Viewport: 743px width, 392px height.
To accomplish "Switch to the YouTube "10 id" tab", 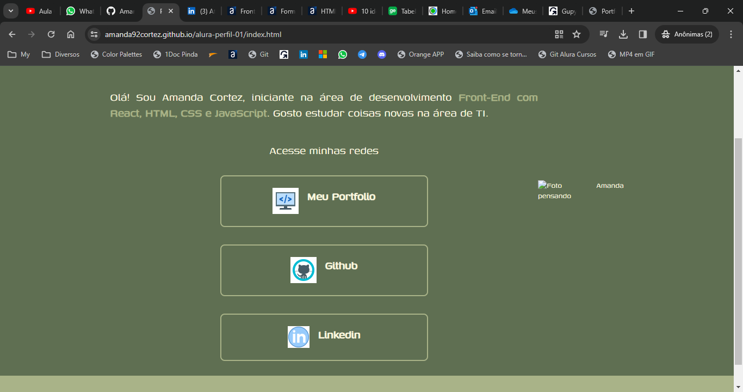I will (361, 11).
